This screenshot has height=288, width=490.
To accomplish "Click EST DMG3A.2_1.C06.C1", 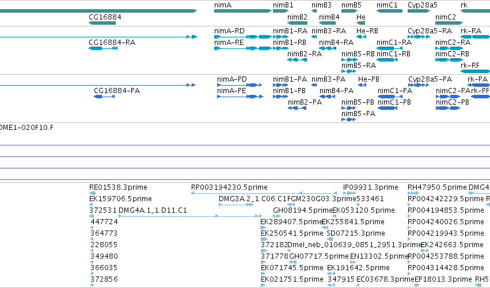I will (x=236, y=205).
